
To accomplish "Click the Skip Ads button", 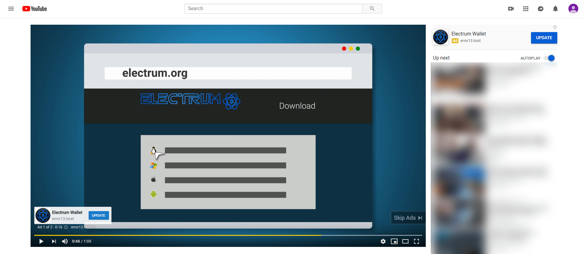I will click(x=408, y=218).
